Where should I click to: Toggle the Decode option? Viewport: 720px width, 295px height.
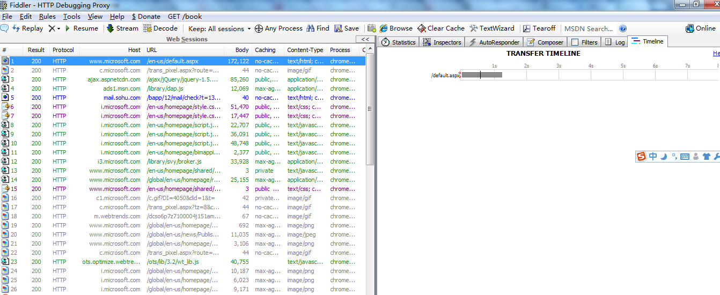click(160, 28)
